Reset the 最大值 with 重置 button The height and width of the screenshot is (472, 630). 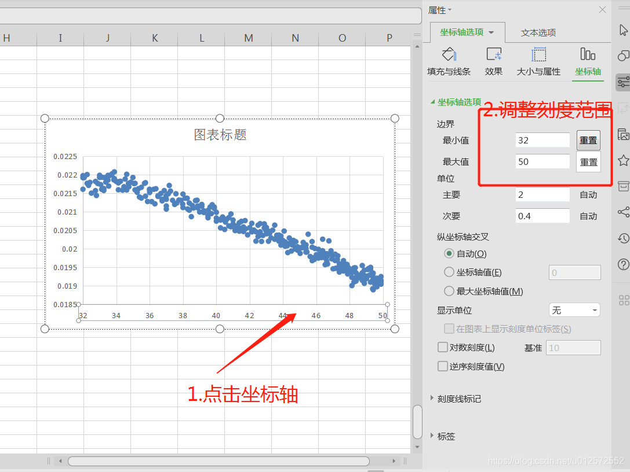coord(589,162)
